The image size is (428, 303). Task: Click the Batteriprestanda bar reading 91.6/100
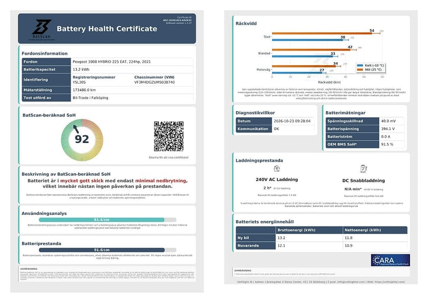pyautogui.click(x=108, y=250)
